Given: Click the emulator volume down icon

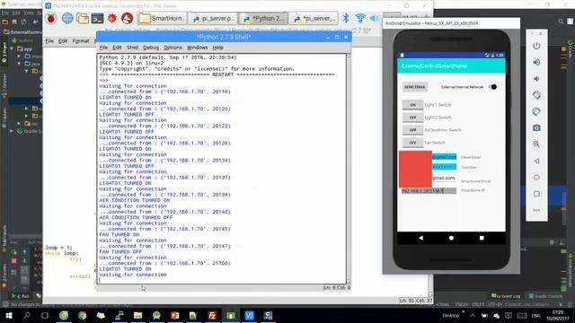Looking at the screenshot, I should (x=536, y=79).
